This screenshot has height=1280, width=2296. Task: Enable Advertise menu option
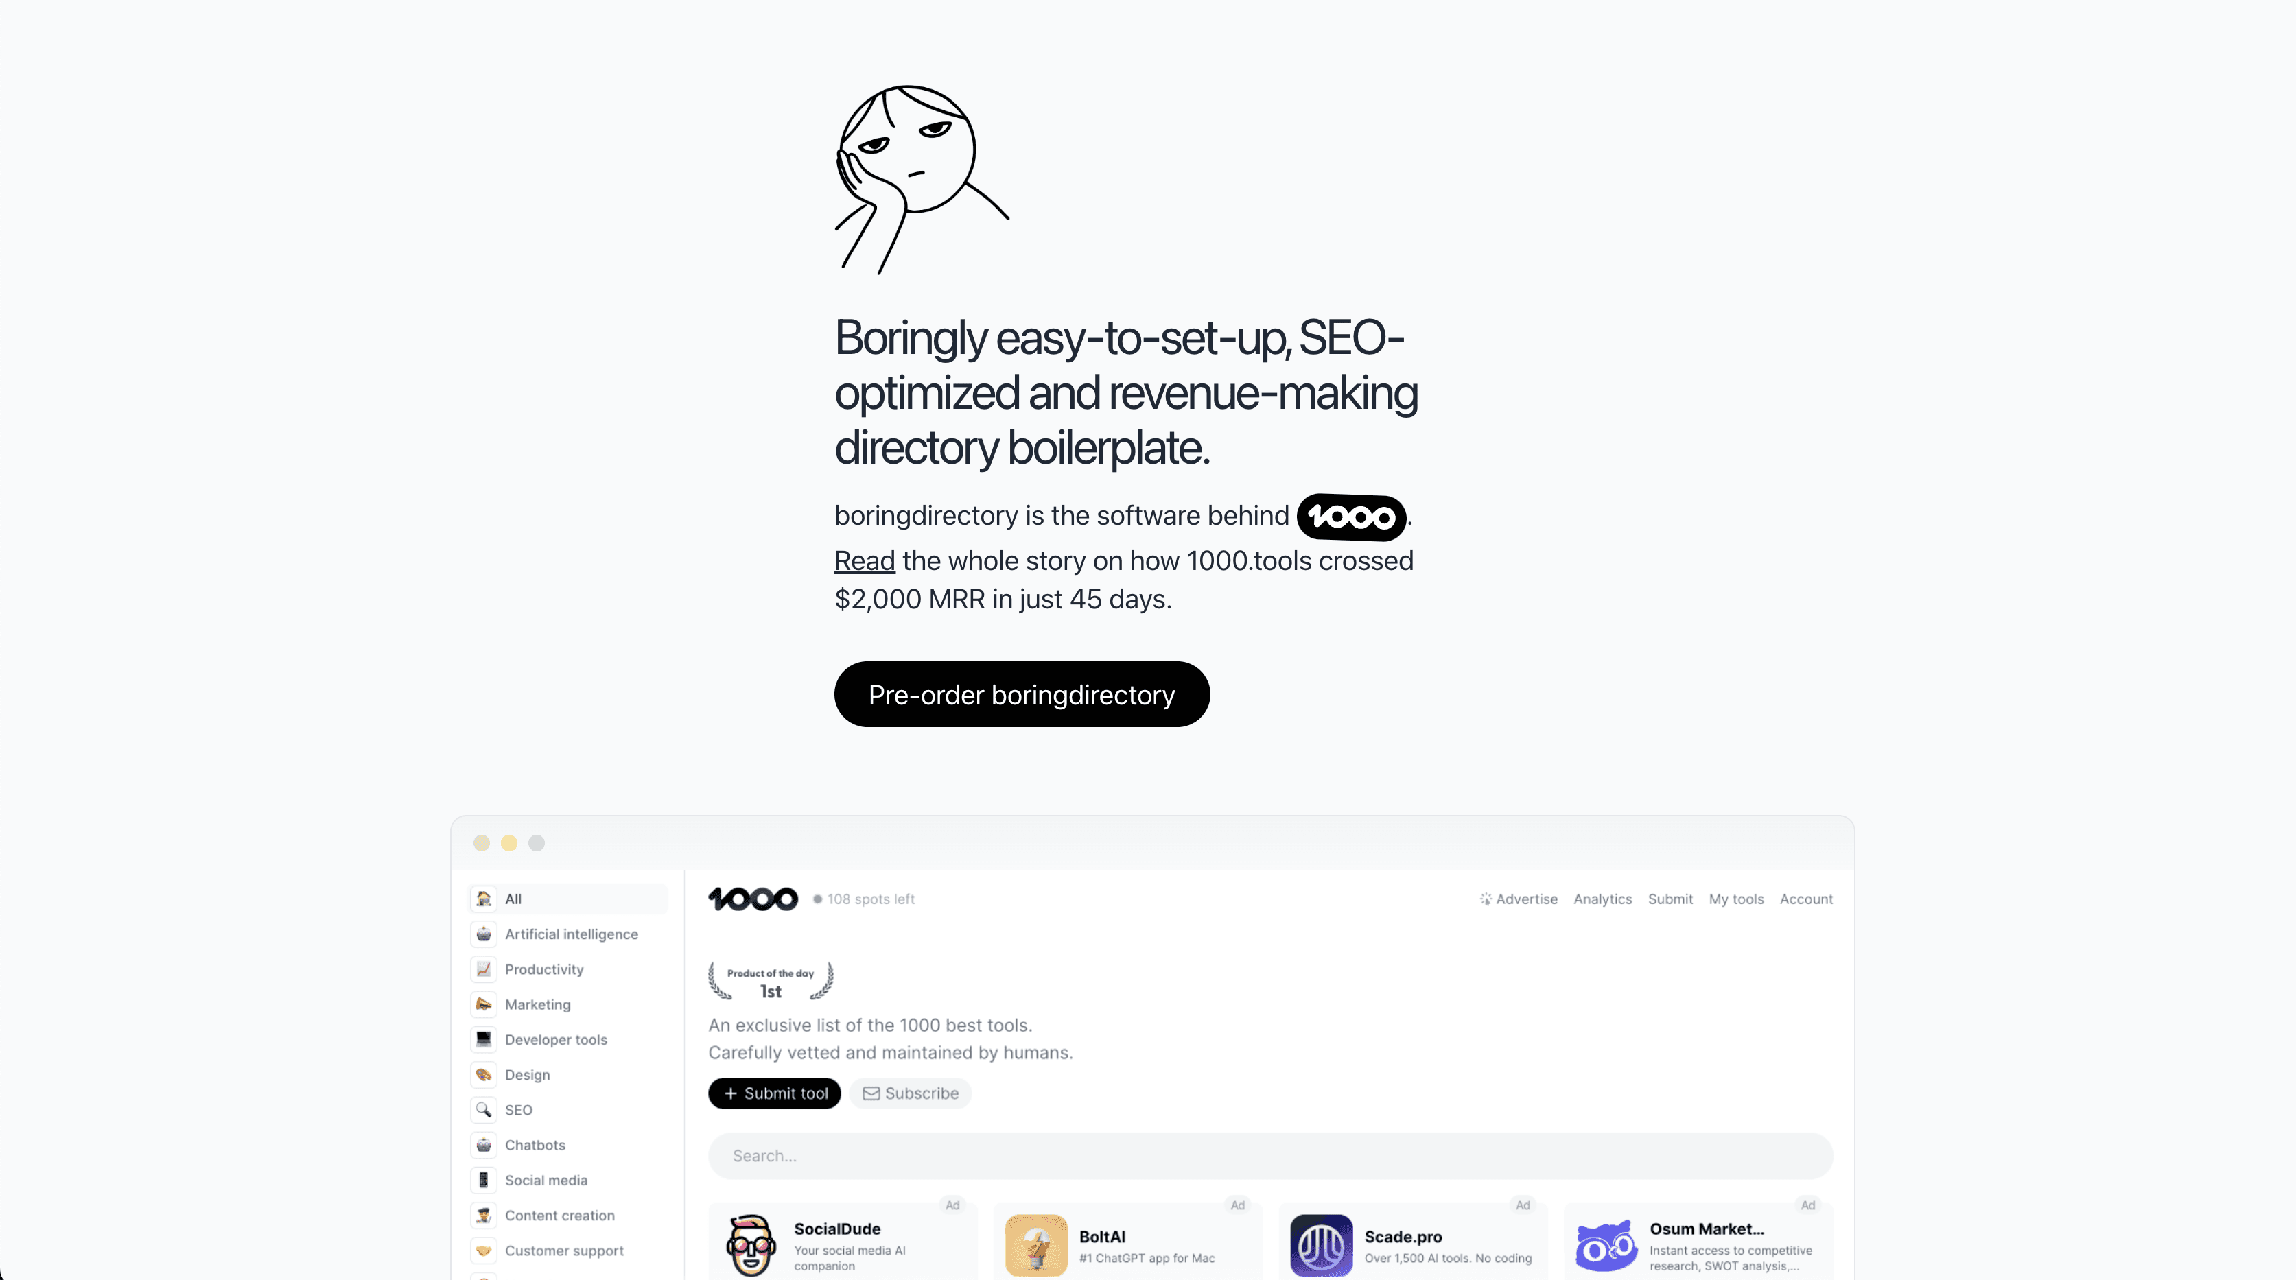coord(1517,899)
